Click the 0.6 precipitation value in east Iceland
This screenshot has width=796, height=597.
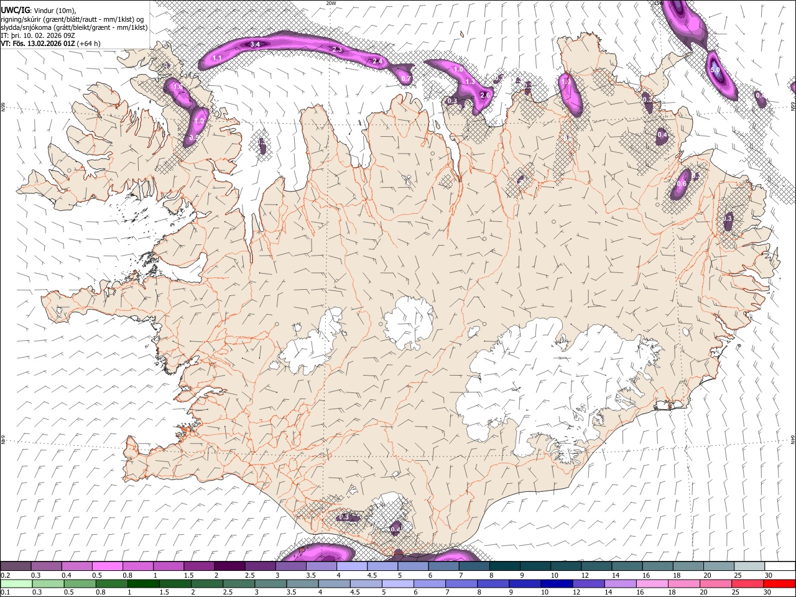pyautogui.click(x=682, y=183)
